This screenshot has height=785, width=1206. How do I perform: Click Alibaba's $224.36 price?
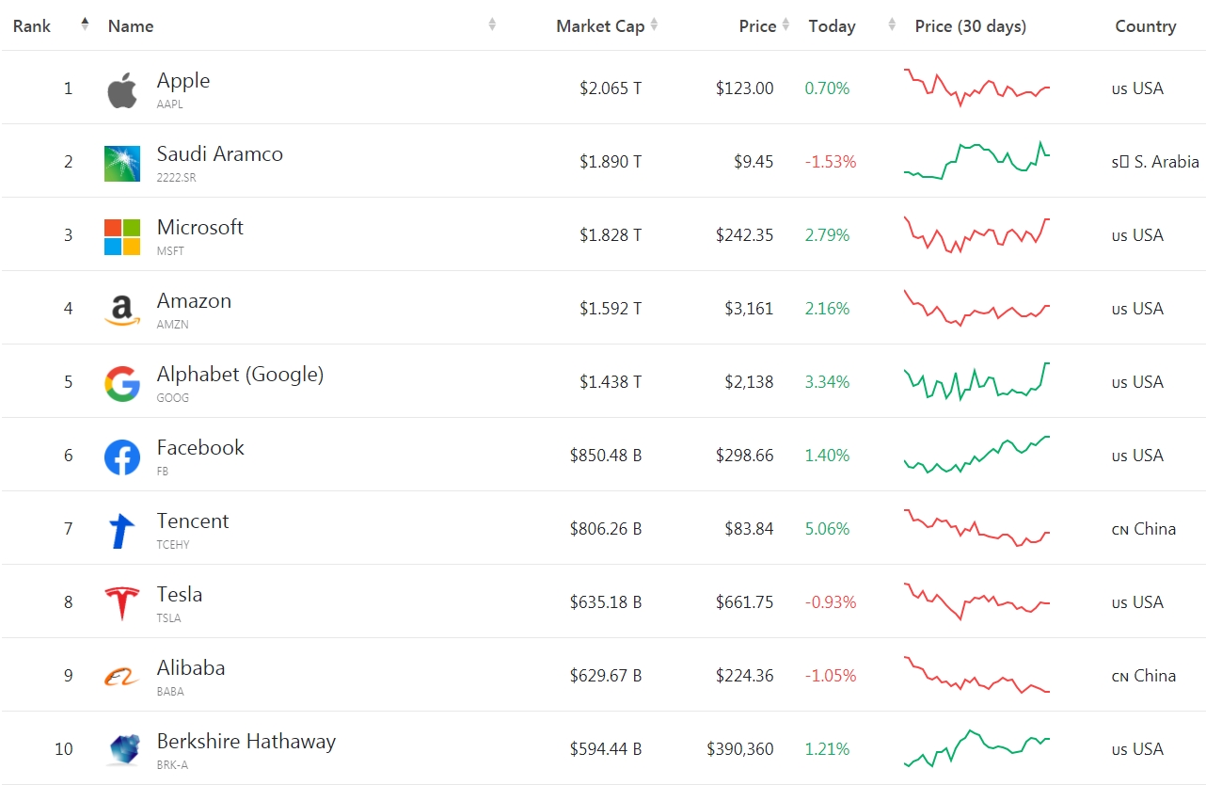[744, 676]
